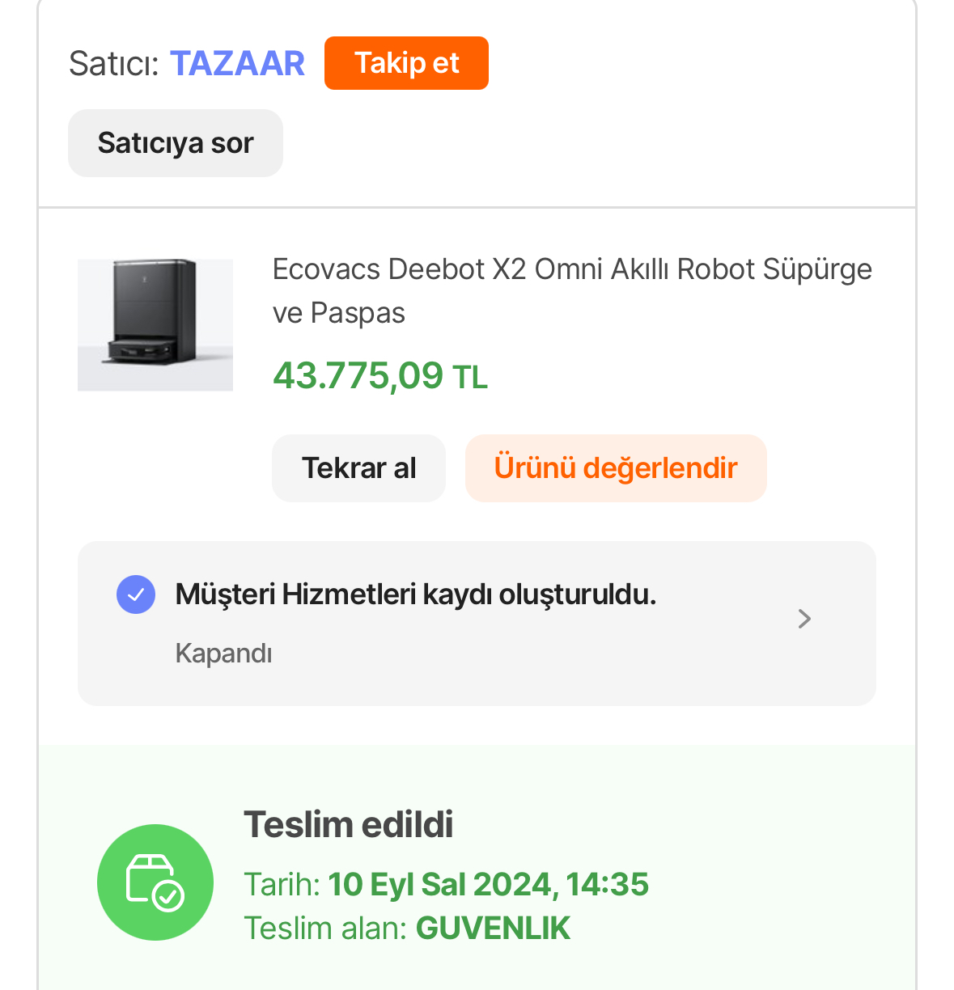Screen dimensions: 954x990
Task: Open the TAZAAR seller page
Action: click(237, 63)
